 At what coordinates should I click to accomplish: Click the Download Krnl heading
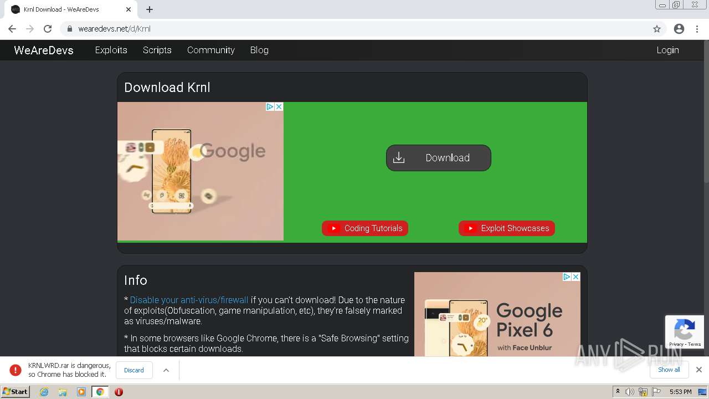coord(167,88)
